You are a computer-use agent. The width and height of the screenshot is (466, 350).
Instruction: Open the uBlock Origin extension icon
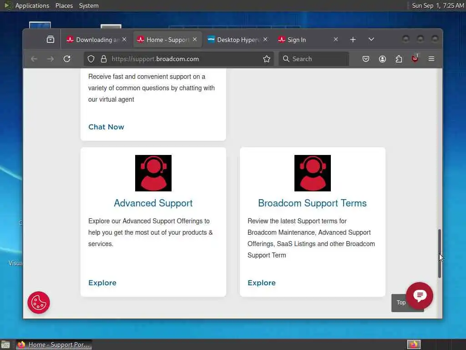pyautogui.click(x=415, y=59)
